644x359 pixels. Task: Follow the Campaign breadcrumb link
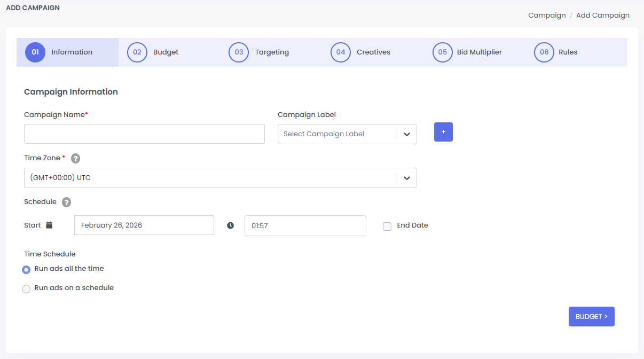point(546,15)
